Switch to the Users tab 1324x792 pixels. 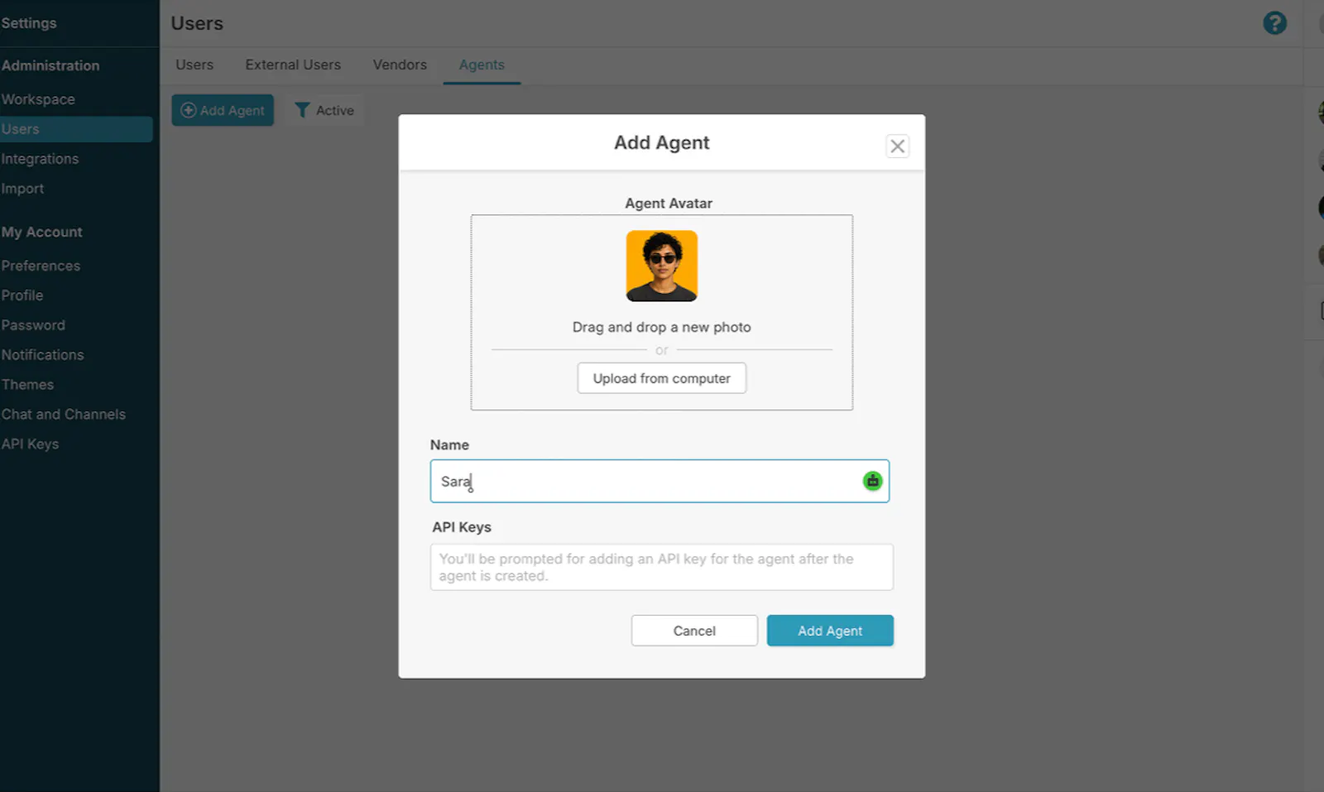click(194, 65)
